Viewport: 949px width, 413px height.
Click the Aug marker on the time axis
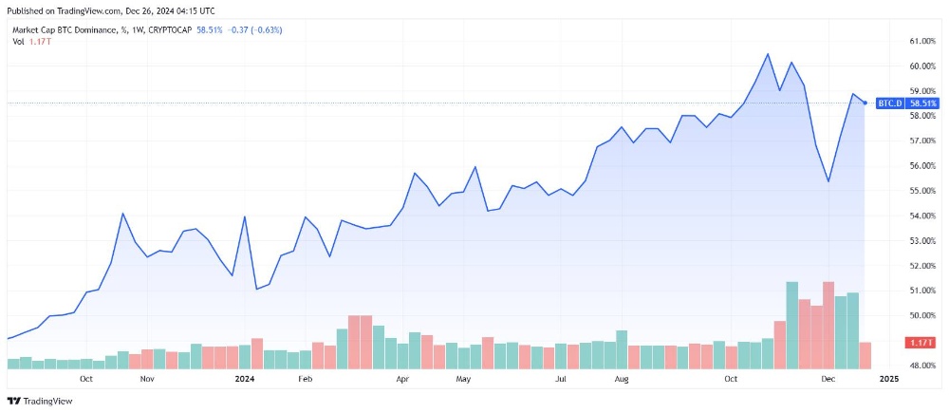[x=621, y=379]
